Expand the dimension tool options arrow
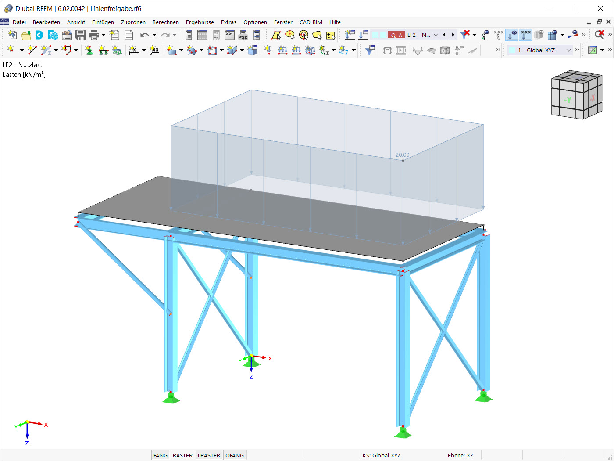 click(x=144, y=50)
